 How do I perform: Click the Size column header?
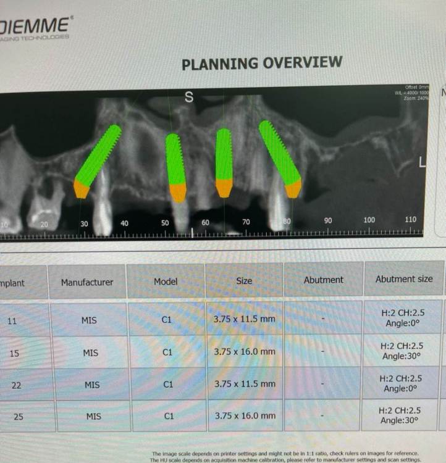244,281
